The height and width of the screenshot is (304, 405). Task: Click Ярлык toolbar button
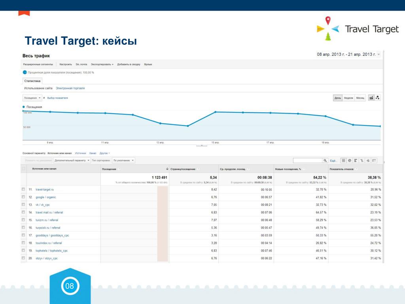(148, 65)
